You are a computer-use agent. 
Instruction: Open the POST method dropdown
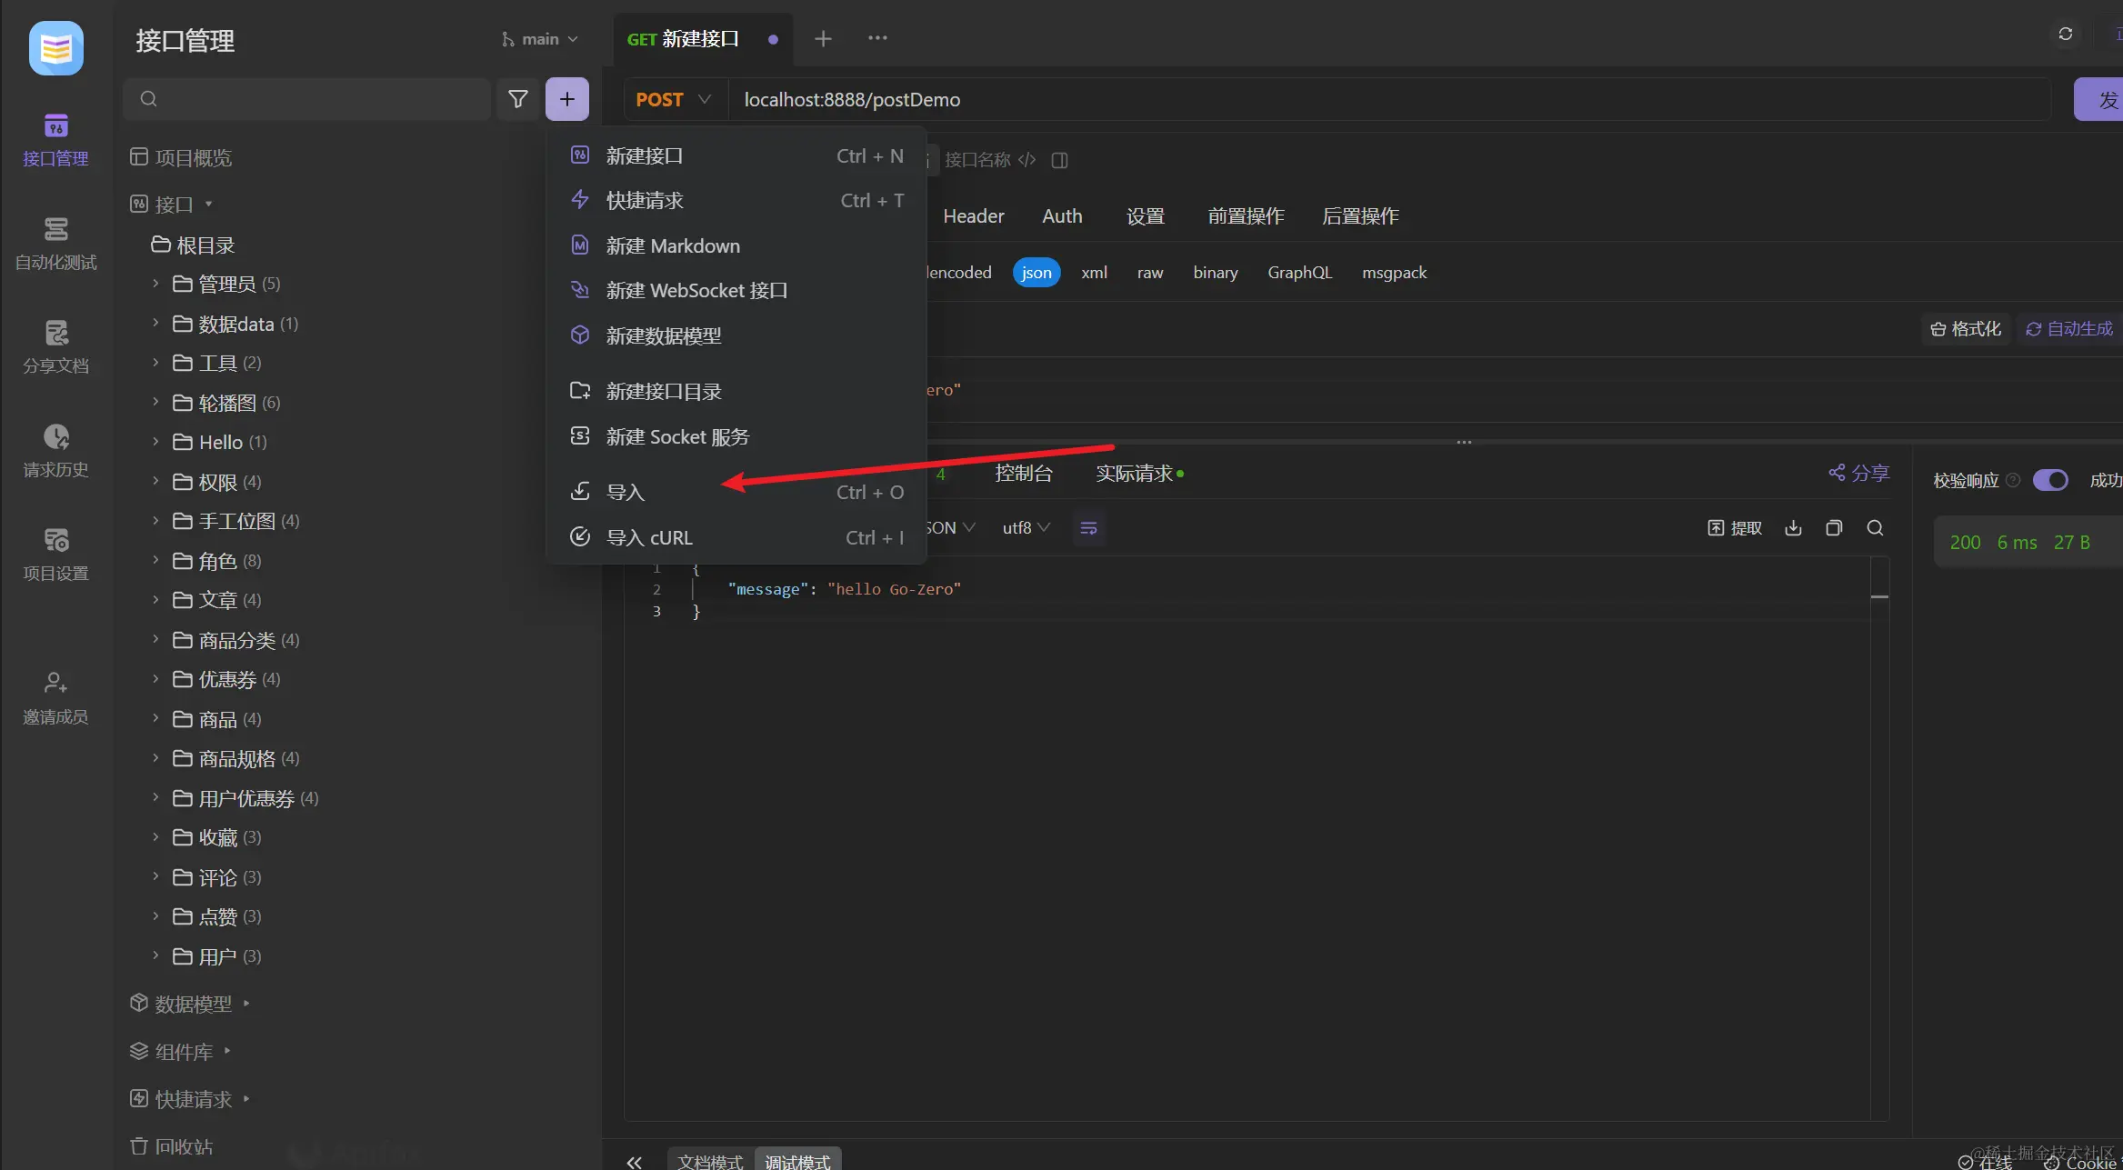(x=674, y=100)
